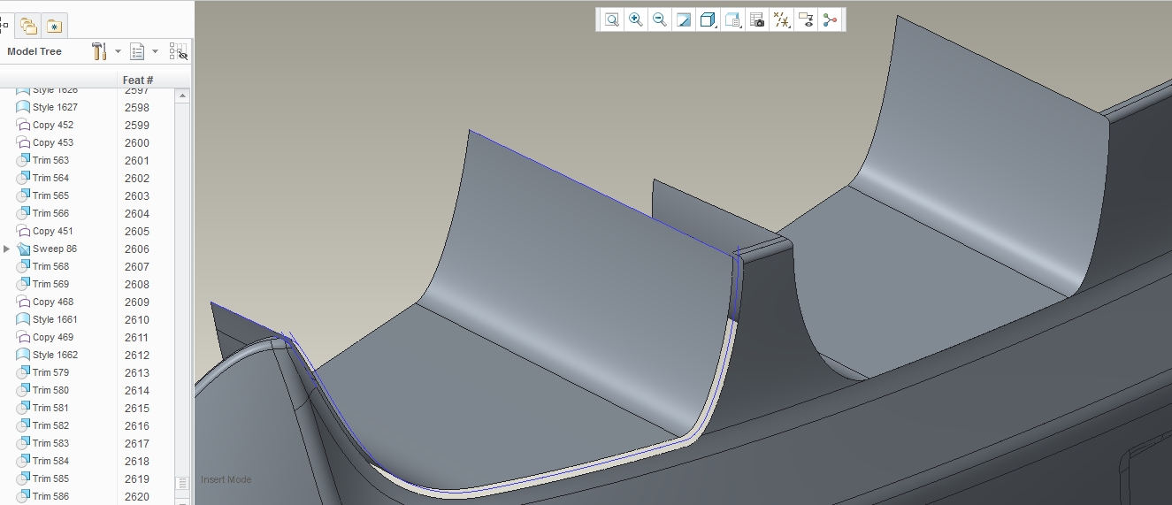Image resolution: width=1172 pixels, height=505 pixels.
Task: Switch to the Folder Browser tab
Action: click(29, 26)
